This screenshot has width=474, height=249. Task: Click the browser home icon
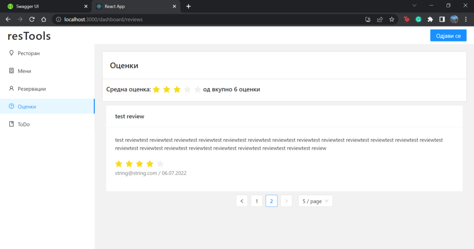(x=43, y=19)
